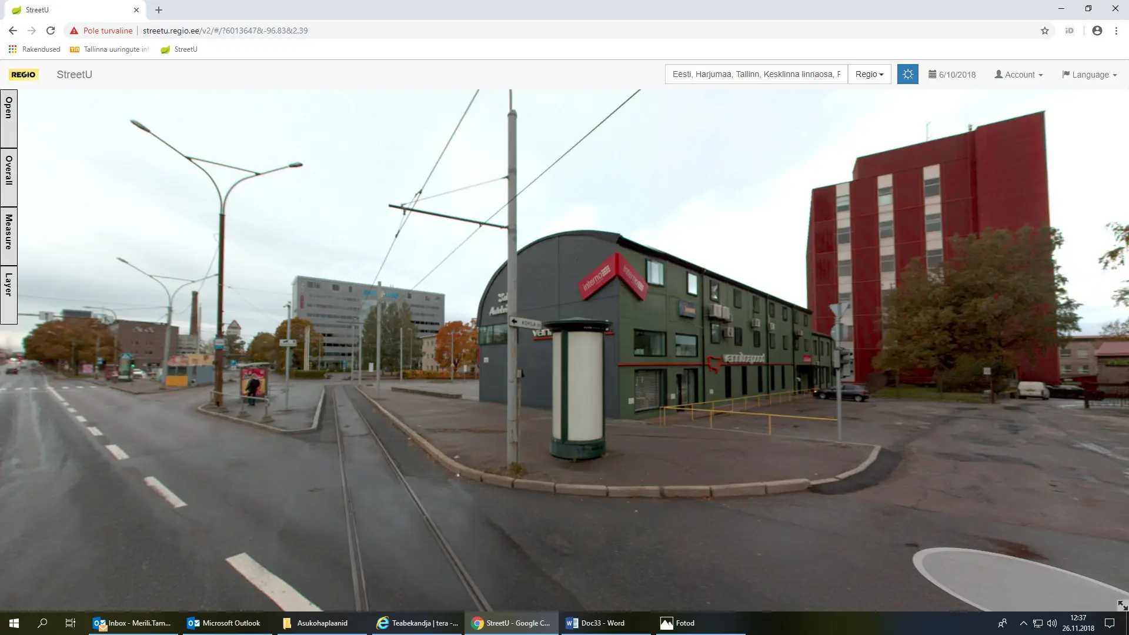This screenshot has width=1129, height=635.
Task: Click the 6/10/2018 date button
Action: click(x=952, y=75)
